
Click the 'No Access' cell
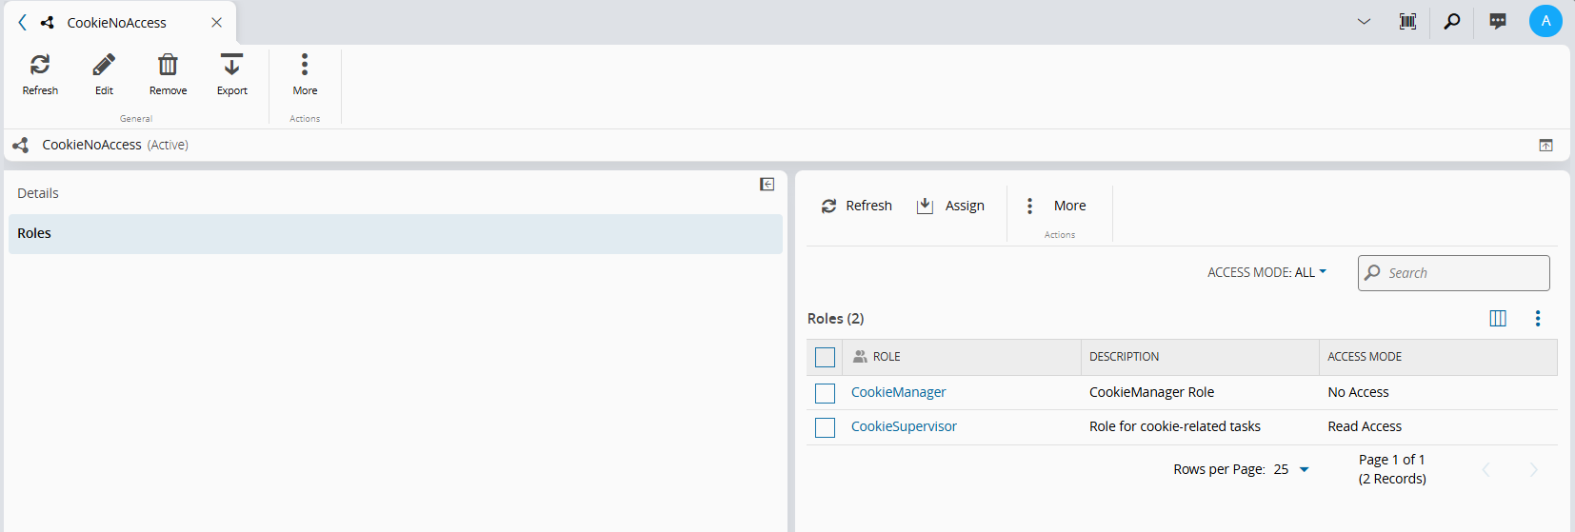[x=1358, y=392]
